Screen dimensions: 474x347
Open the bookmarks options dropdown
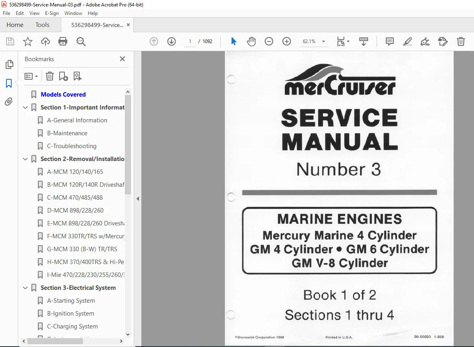(x=31, y=76)
